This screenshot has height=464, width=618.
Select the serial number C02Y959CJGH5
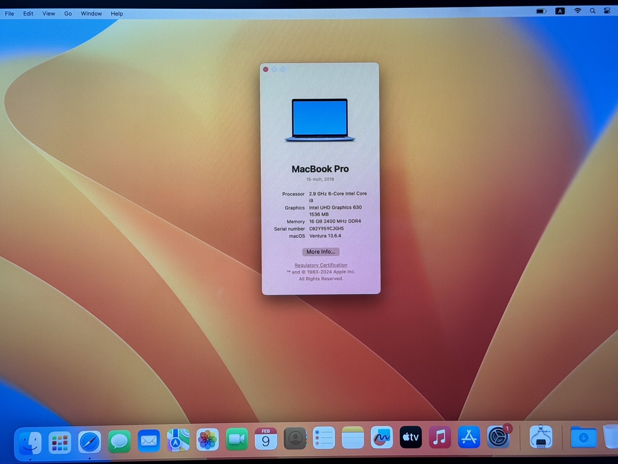[326, 229]
